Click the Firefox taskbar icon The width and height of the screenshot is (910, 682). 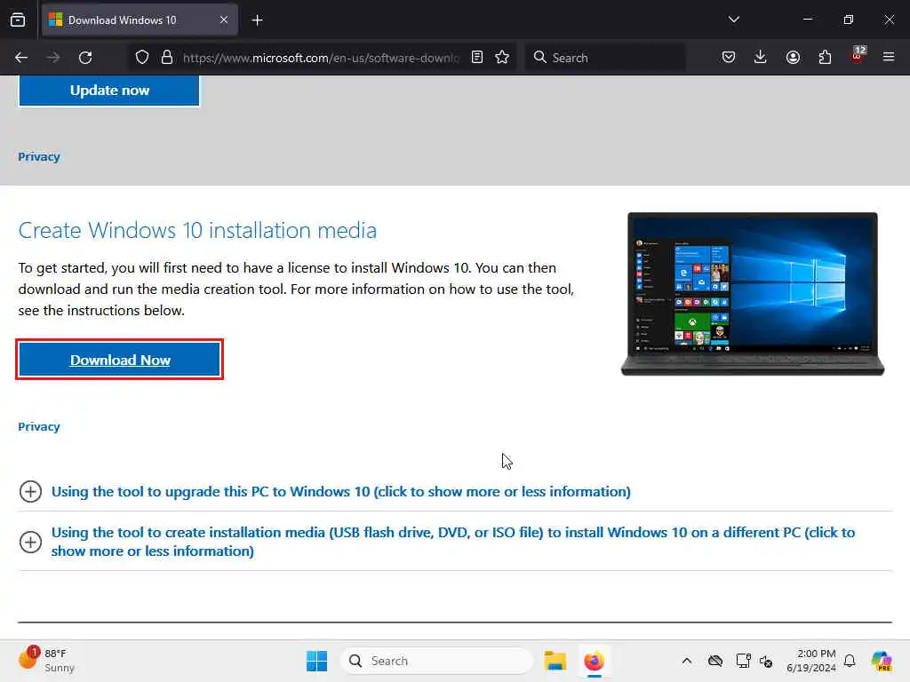pyautogui.click(x=594, y=661)
